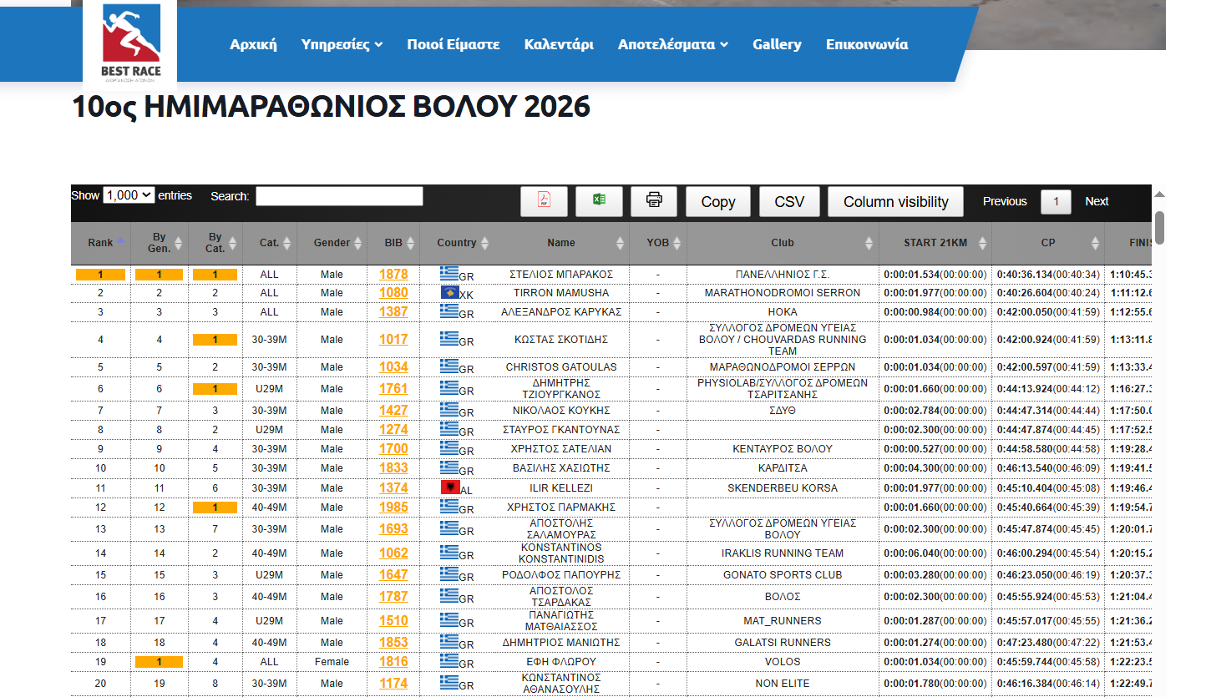Screen dimensions: 1206x697
Task: Expand the Υπηρεσίες menu
Action: 342,44
